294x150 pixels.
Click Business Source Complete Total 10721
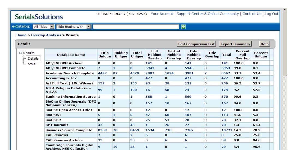(x=227, y=130)
